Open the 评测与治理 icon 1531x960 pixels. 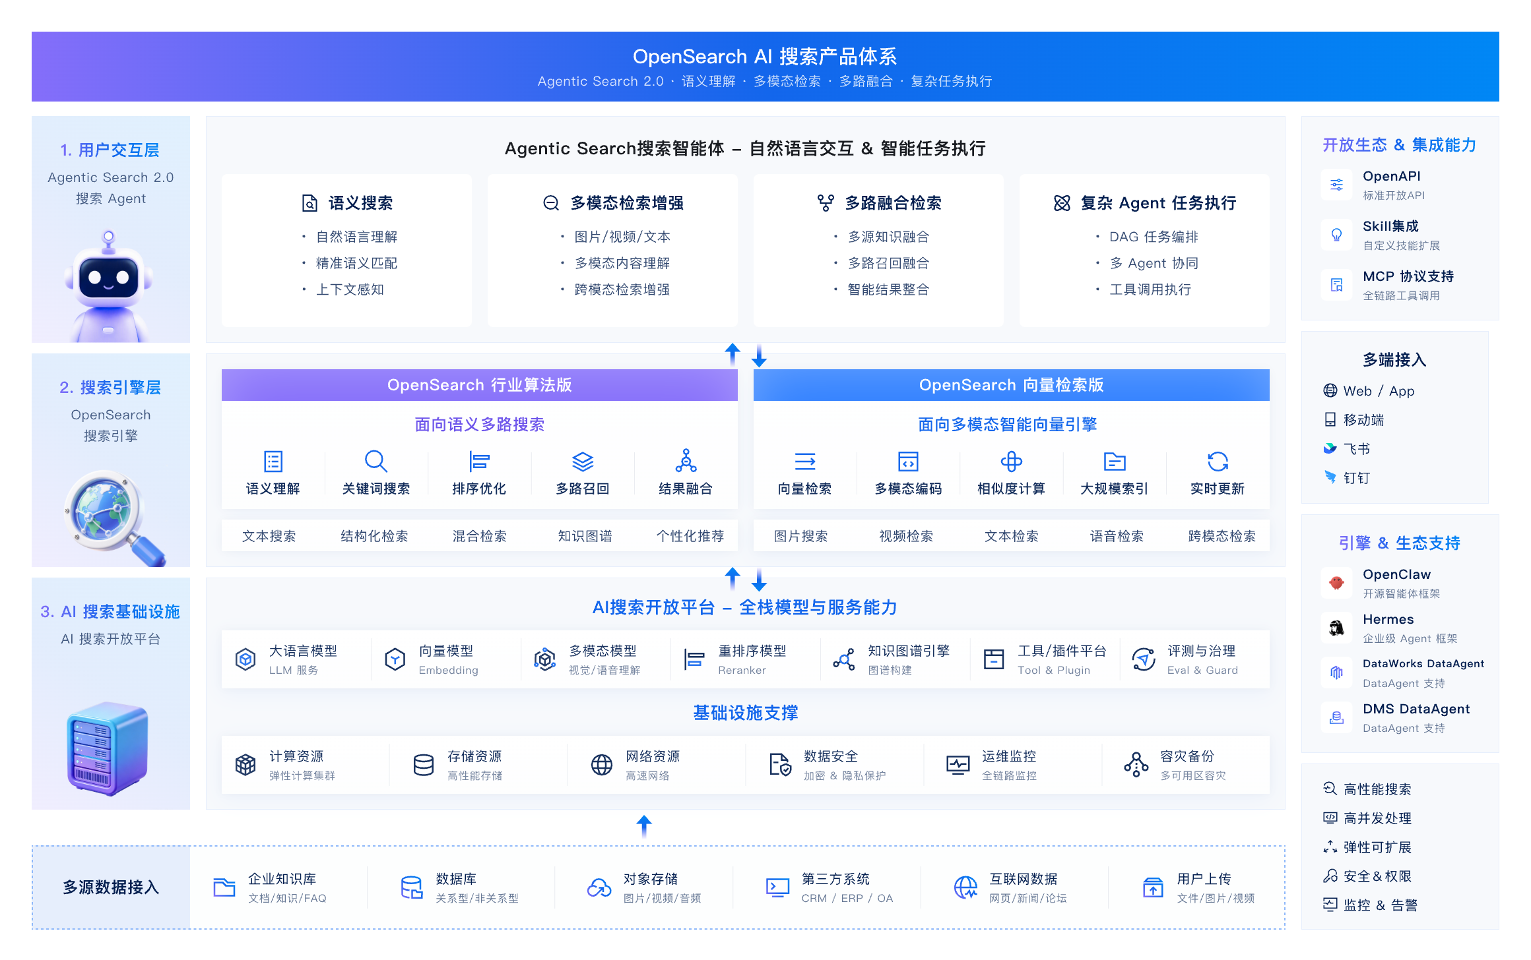[x=1144, y=659]
